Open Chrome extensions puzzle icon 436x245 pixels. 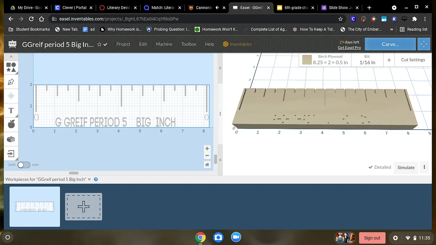[x=415, y=19]
